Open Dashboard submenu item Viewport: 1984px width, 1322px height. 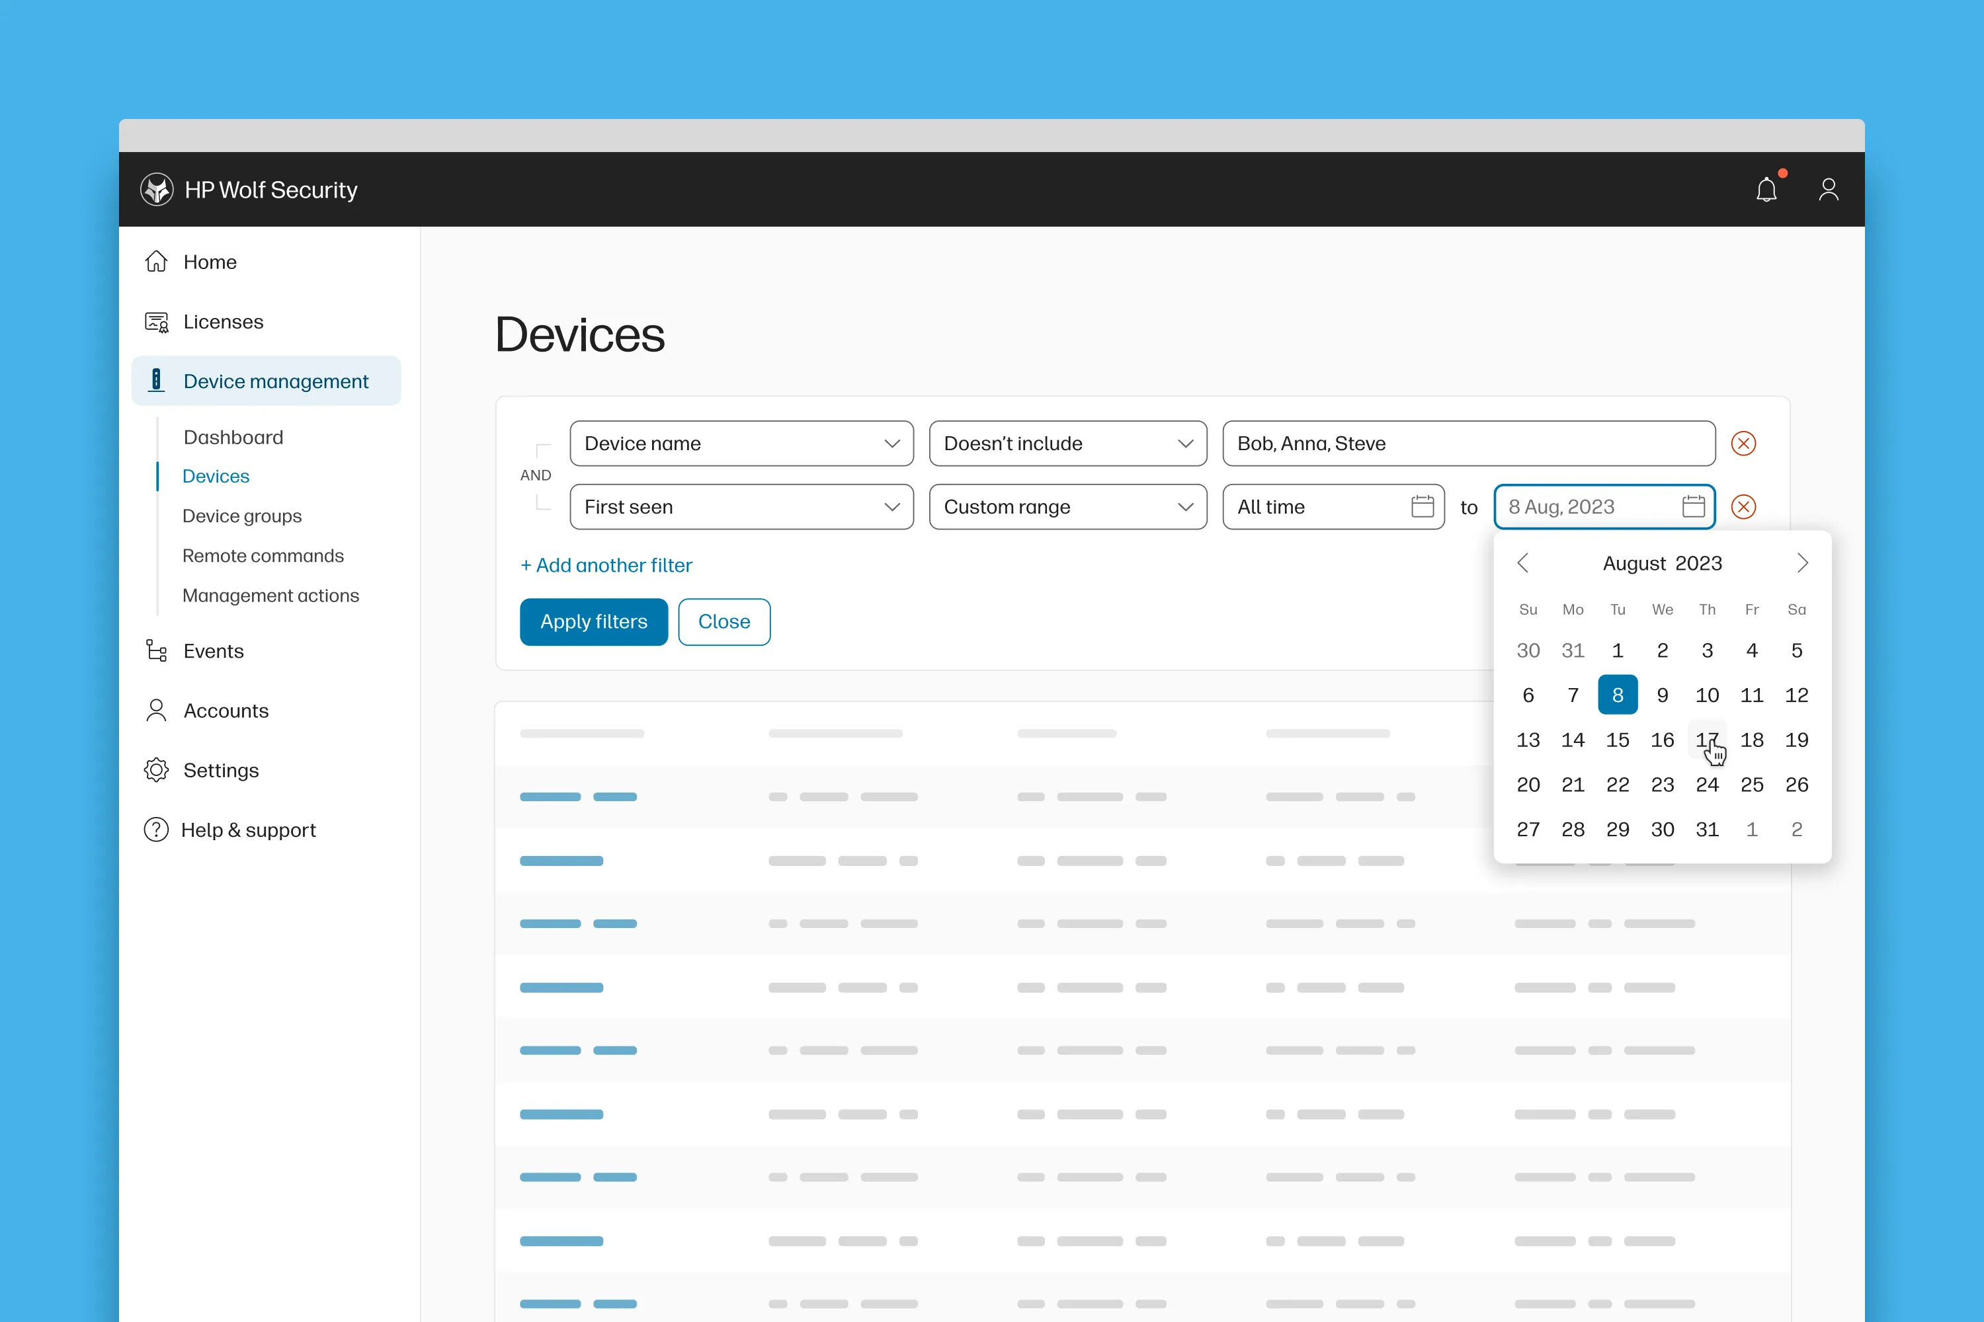[233, 437]
